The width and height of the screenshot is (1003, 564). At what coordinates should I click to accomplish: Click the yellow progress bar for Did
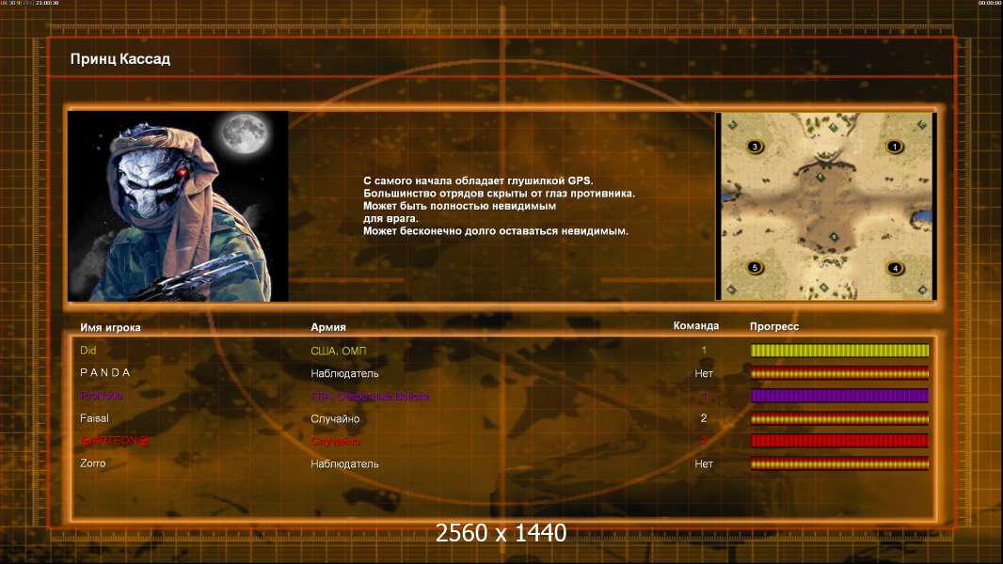839,350
